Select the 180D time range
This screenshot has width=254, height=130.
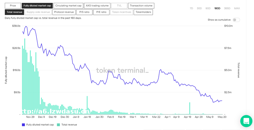point(217,8)
